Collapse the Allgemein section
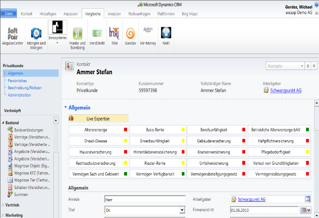Image resolution: width=319 pixels, height=218 pixels. [66, 107]
